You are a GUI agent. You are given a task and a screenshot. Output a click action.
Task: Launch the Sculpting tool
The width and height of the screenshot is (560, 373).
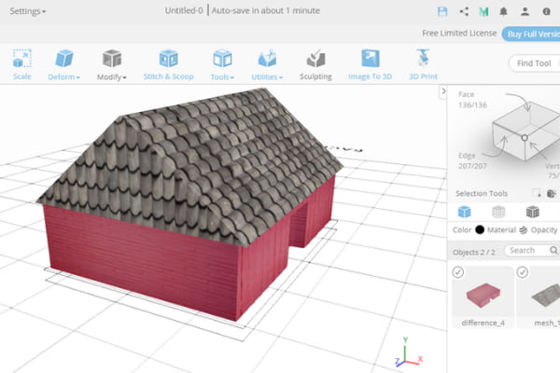(x=315, y=63)
